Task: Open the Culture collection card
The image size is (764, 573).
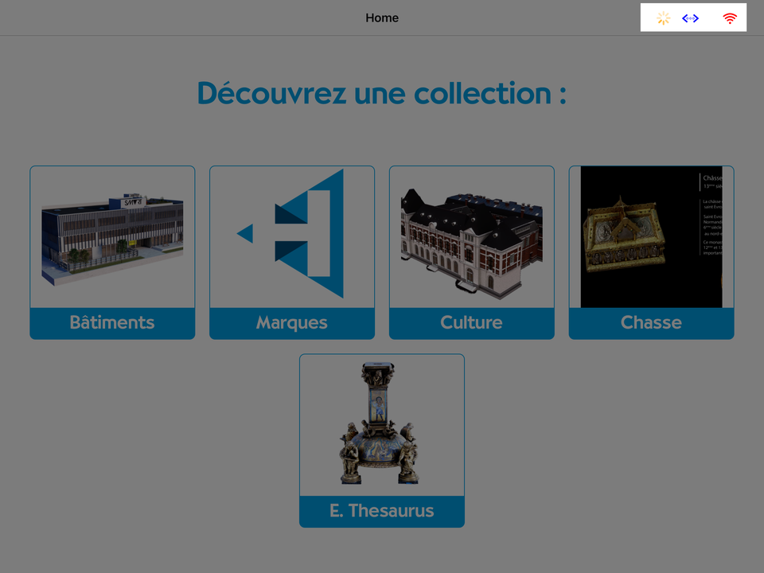Action: pyautogui.click(x=471, y=251)
